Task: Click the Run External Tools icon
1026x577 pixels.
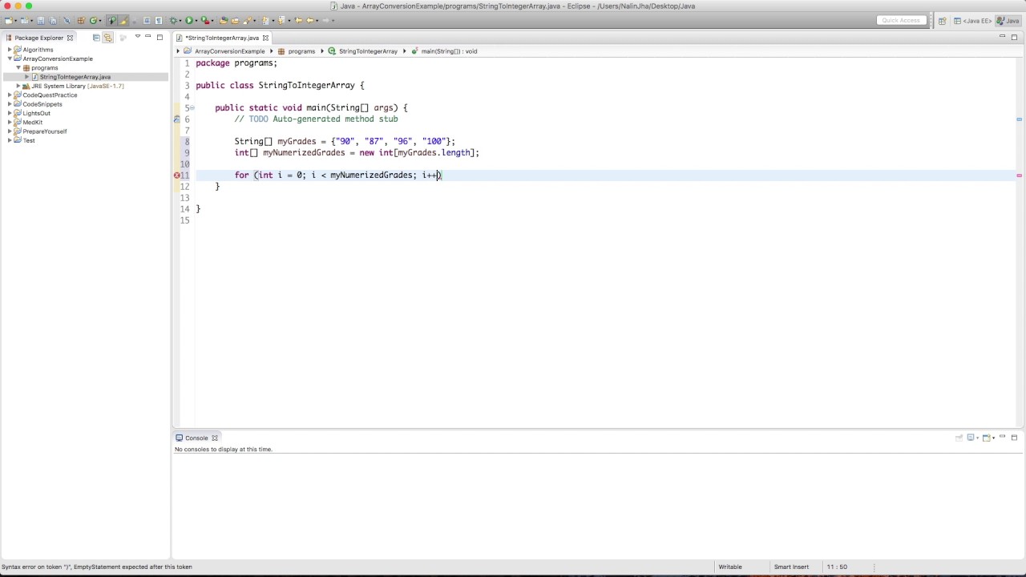Action: (205, 20)
